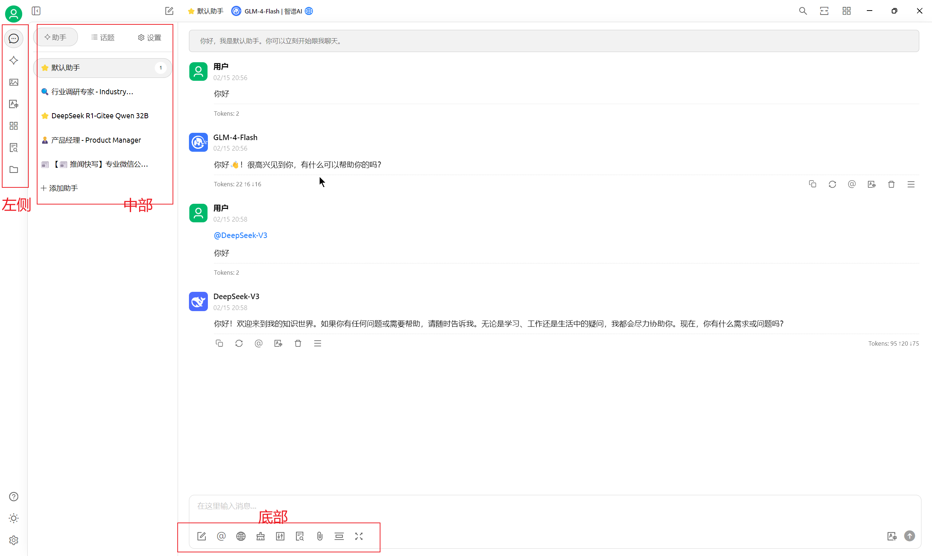Expand the input box to fullscreen
This screenshot has width=932, height=556.
[359, 536]
